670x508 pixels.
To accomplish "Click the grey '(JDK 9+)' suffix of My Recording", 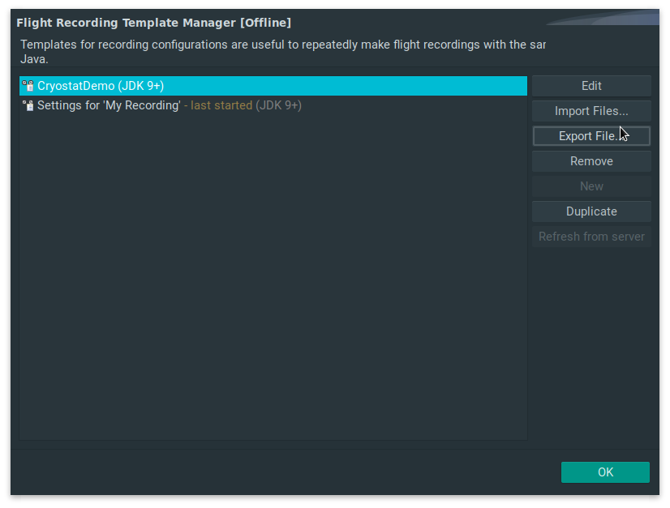I will tap(278, 105).
